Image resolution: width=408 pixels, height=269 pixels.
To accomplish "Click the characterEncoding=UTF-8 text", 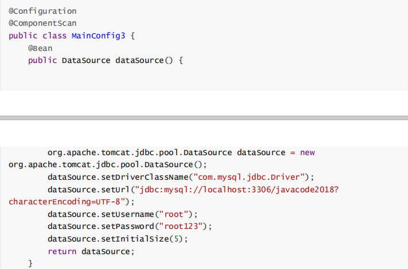I will tap(67, 201).
